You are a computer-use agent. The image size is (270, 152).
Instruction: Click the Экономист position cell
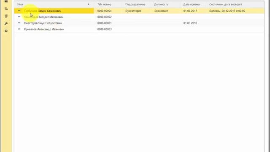coord(161,11)
